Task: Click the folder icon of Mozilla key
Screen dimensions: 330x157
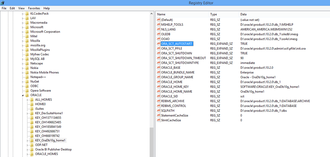Action: point(27,41)
